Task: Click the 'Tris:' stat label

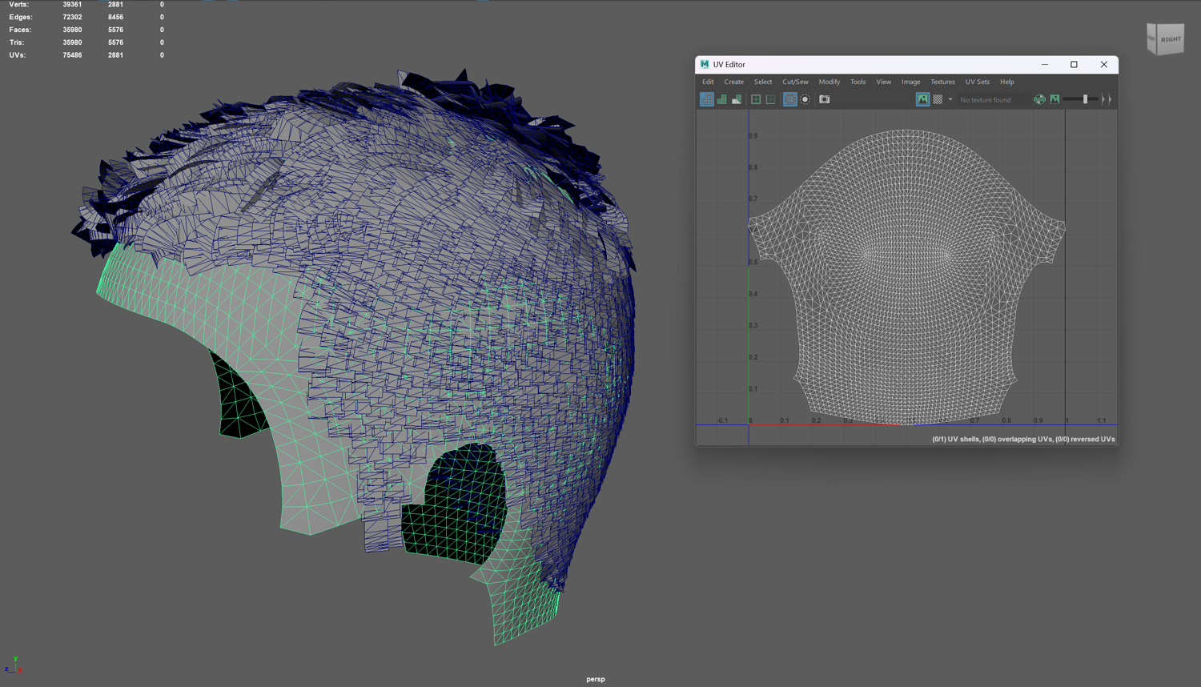Action: pyautogui.click(x=17, y=42)
